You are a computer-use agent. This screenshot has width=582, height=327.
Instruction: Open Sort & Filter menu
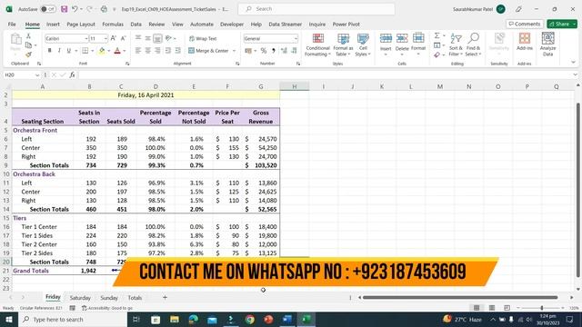click(x=456, y=45)
